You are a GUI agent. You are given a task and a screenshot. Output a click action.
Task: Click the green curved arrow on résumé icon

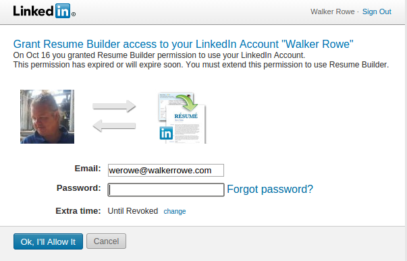[187, 103]
